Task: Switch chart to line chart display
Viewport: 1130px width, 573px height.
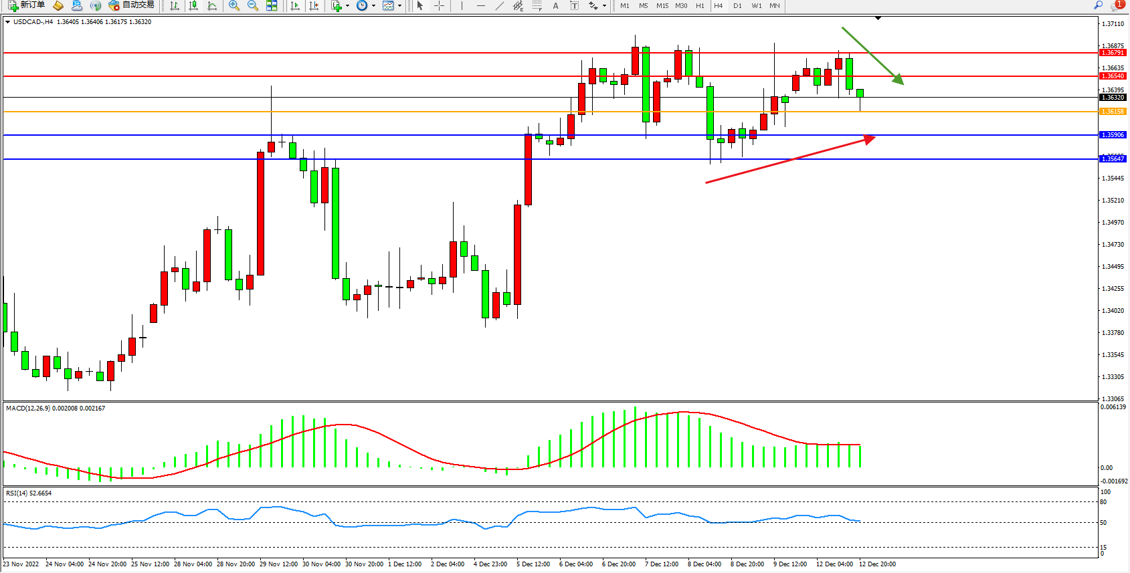Action: click(x=212, y=5)
